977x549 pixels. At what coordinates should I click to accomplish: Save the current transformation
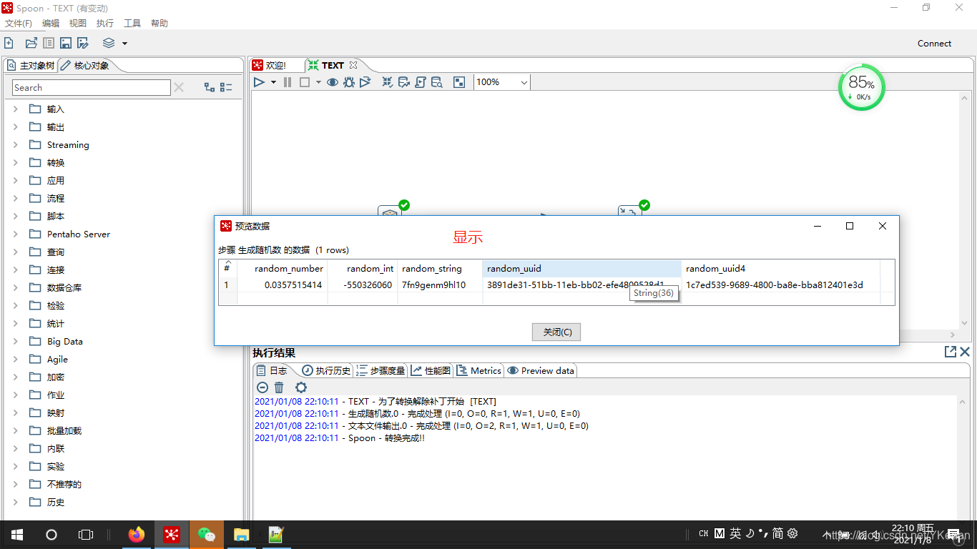click(x=66, y=44)
